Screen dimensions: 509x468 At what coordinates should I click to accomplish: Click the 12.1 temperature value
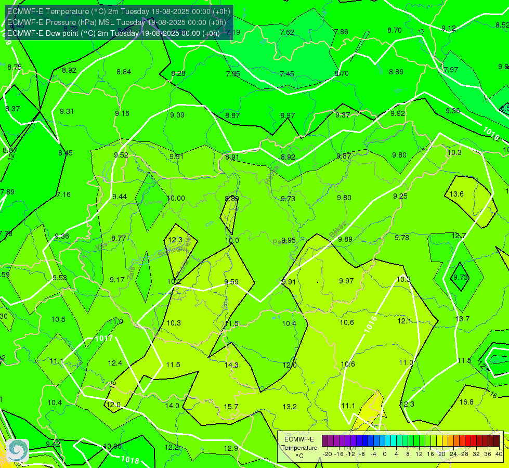coord(404,321)
